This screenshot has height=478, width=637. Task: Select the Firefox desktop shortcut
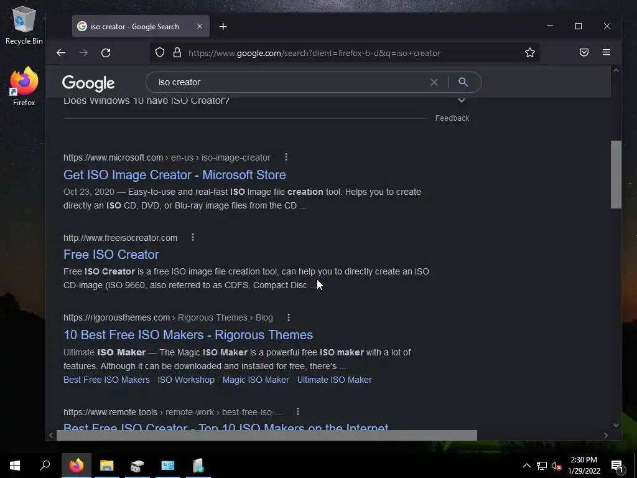click(24, 86)
